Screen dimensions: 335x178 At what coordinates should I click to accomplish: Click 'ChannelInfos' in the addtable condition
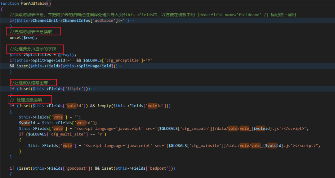pos(76,21)
